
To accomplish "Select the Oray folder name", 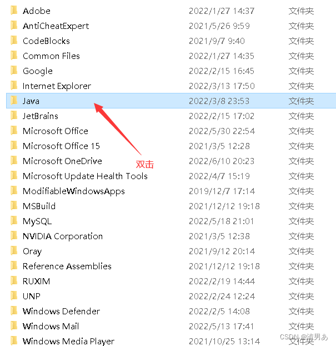I will pos(32,251).
